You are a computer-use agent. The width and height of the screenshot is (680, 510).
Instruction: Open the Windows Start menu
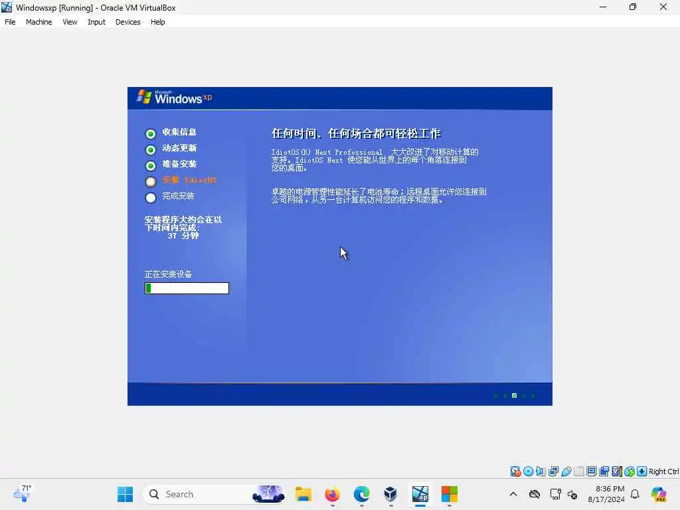(x=126, y=494)
